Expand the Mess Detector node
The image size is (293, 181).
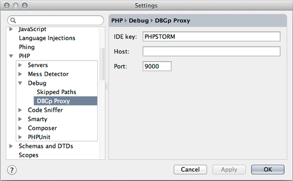coord(20,74)
